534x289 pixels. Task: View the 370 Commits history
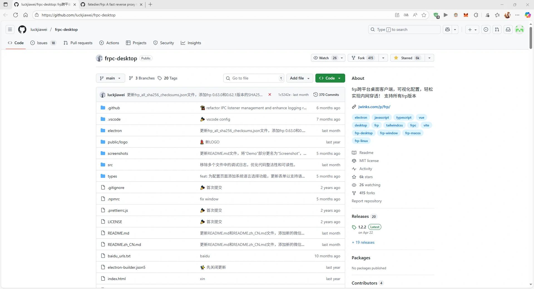click(326, 95)
